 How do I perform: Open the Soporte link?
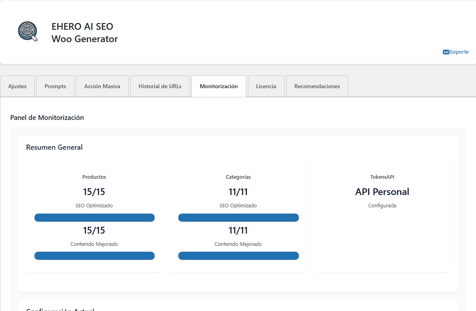click(x=459, y=52)
